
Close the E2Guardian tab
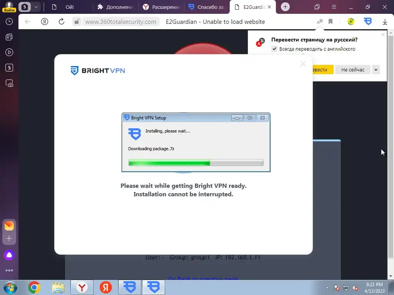pyautogui.click(x=269, y=7)
